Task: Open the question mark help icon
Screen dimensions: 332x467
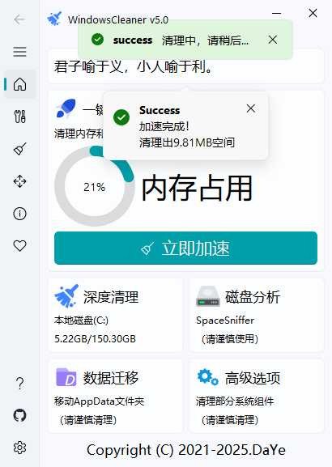Action: coord(19,384)
